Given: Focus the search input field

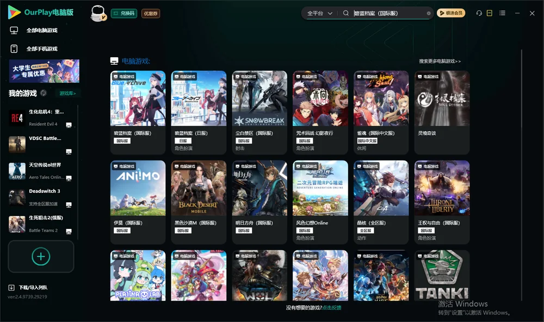Looking at the screenshot, I should [x=388, y=13].
